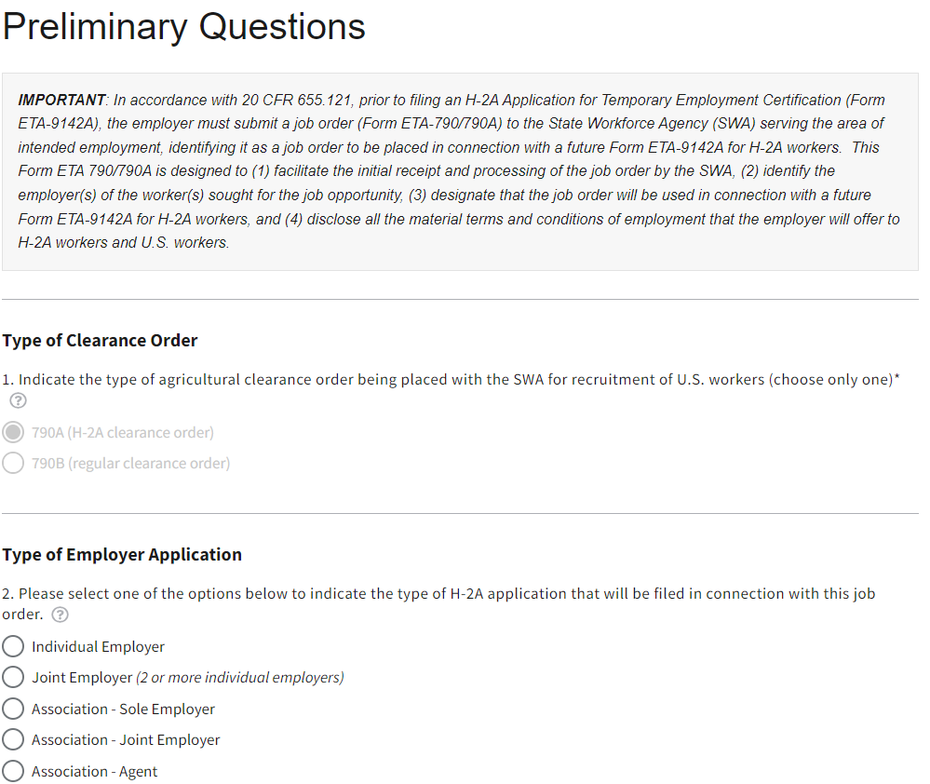Select the 790A H-2A clearance order radio button
This screenshot has width=930, height=784.
(x=13, y=433)
